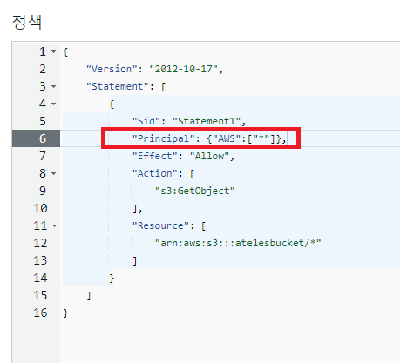The image size is (400, 363).
Task: Click the closing bracket on line 13
Action: click(x=135, y=261)
